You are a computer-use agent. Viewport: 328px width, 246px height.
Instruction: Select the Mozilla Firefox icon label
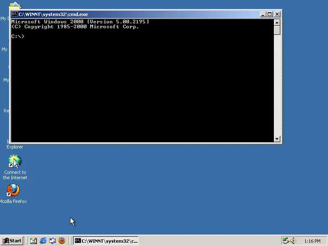[x=14, y=201]
